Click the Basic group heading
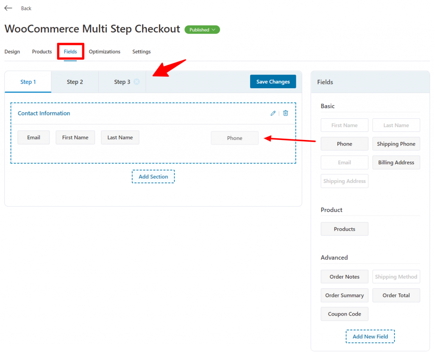The width and height of the screenshot is (434, 355). click(328, 106)
